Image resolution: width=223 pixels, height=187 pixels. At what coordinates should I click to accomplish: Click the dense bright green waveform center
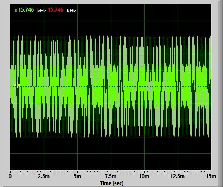[111, 87]
